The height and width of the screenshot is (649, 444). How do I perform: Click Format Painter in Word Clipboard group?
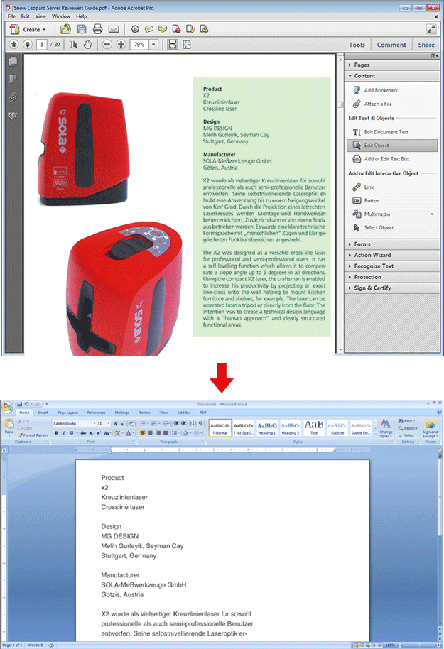pos(33,435)
